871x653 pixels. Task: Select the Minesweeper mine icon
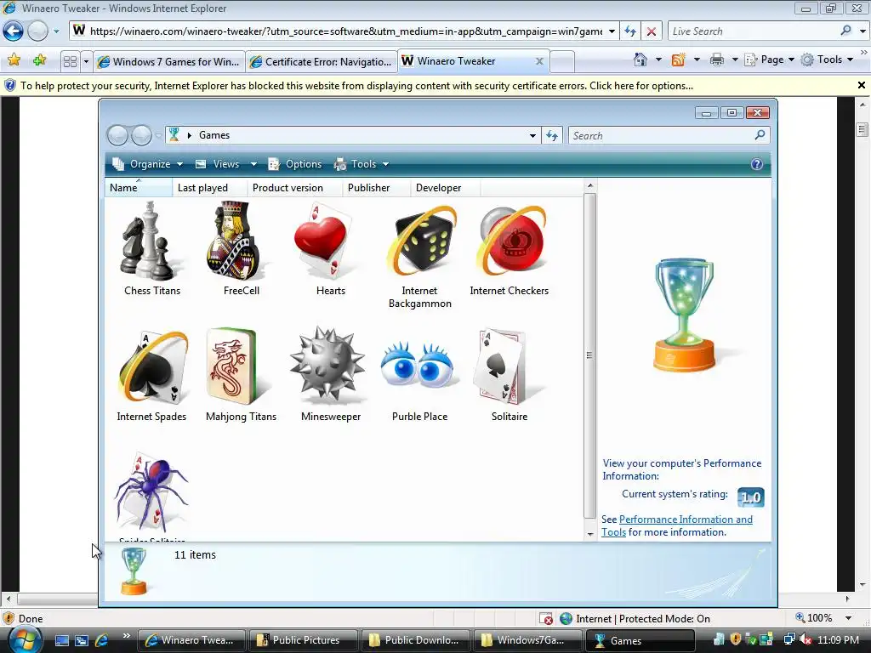click(x=327, y=366)
